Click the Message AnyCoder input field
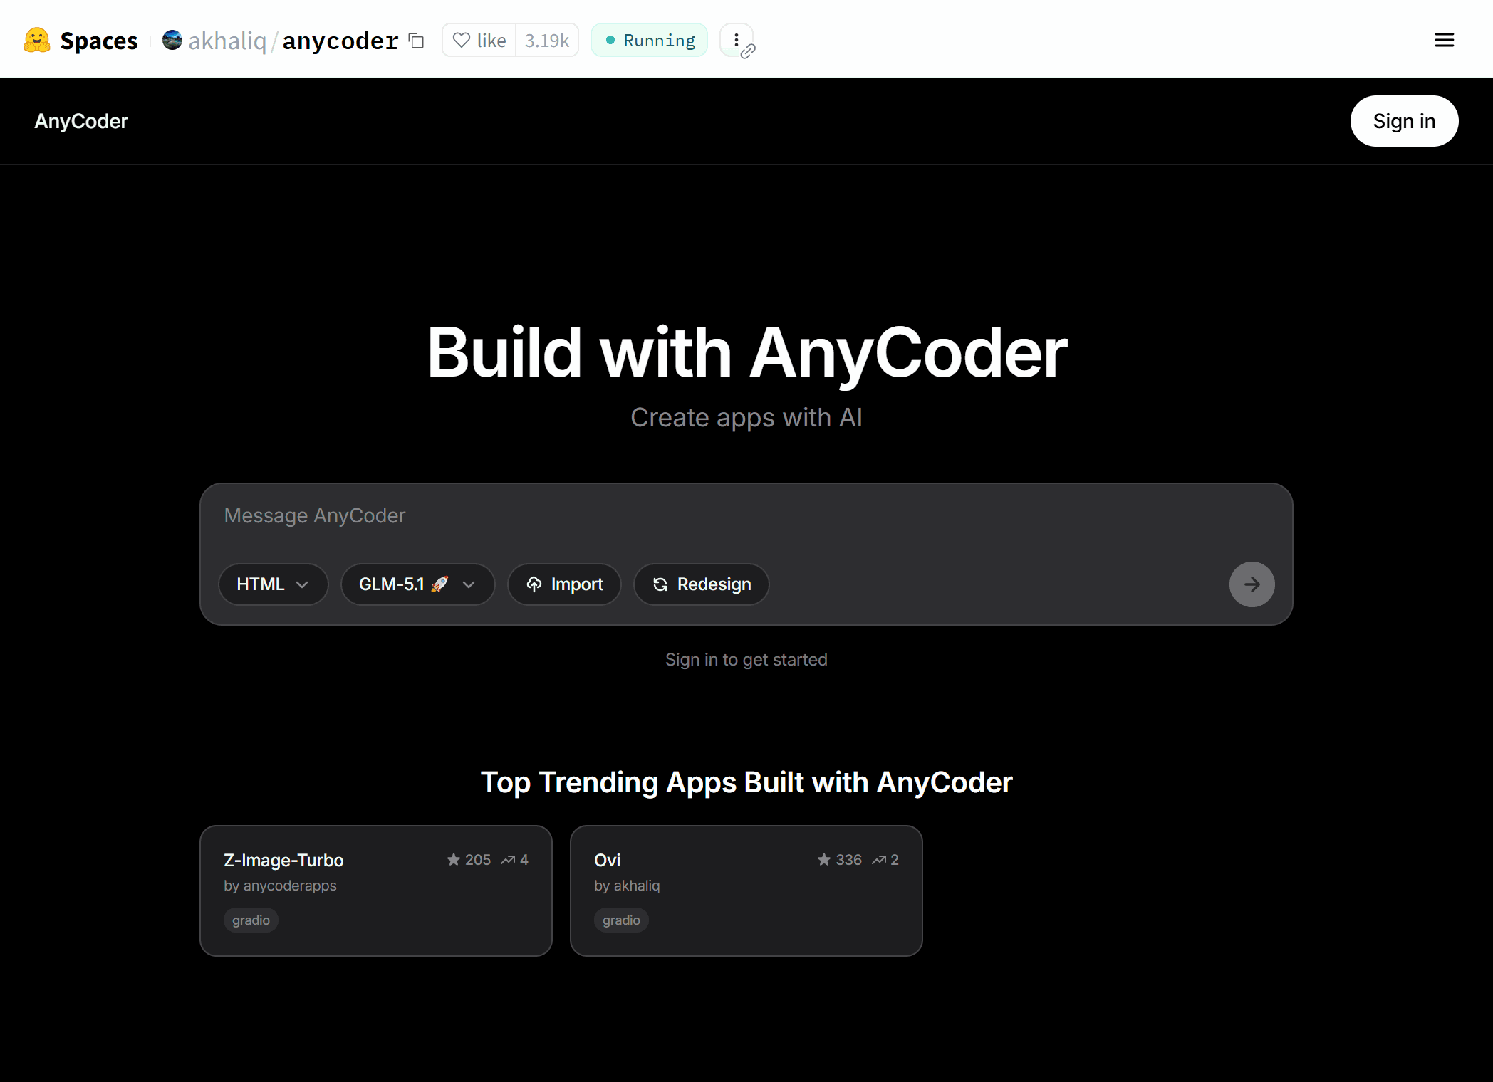Screen dimensions: 1493x1082 tap(746, 515)
